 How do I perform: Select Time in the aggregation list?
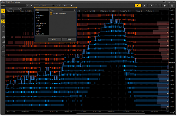pos(42,12)
